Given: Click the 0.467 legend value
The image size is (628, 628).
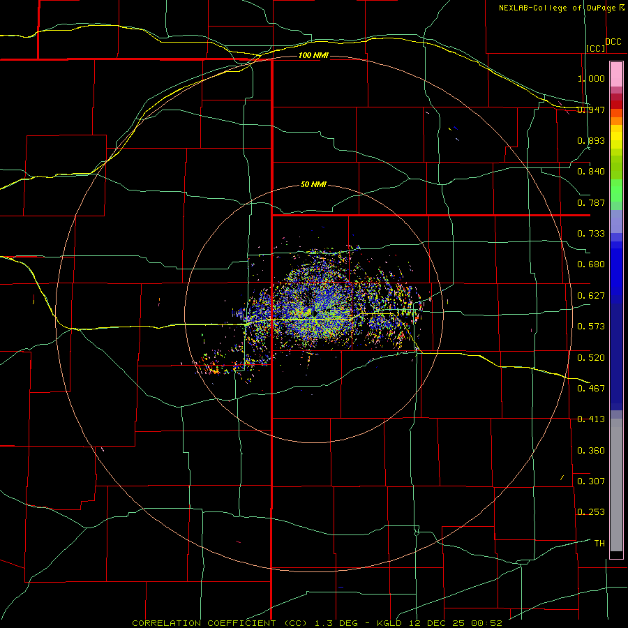Looking at the screenshot, I should [x=591, y=389].
